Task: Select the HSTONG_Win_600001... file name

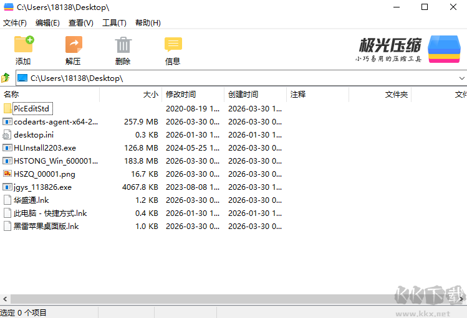Action: click(x=55, y=161)
